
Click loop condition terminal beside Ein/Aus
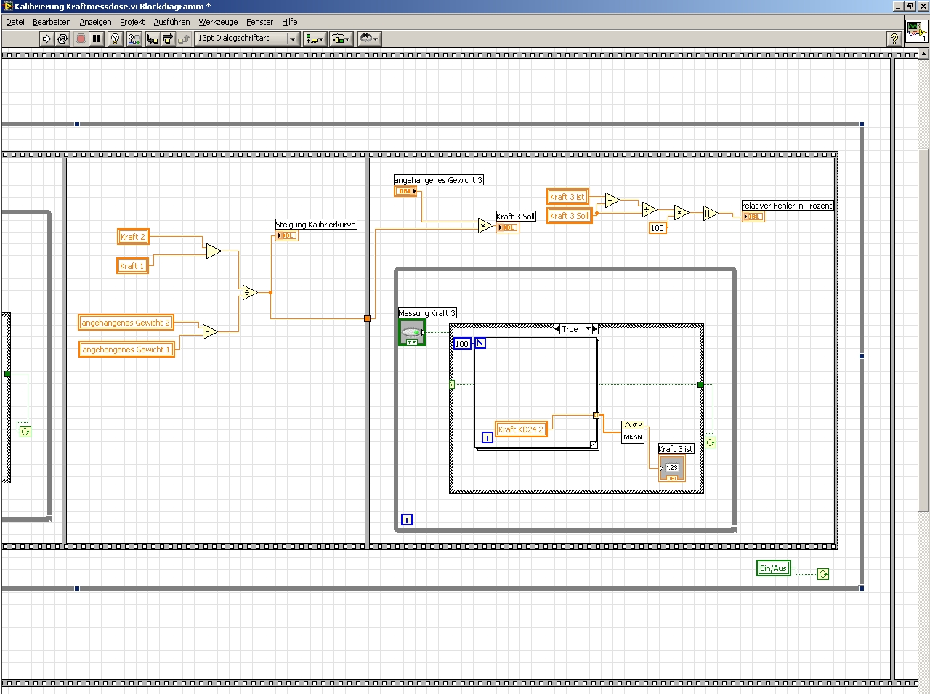click(822, 574)
